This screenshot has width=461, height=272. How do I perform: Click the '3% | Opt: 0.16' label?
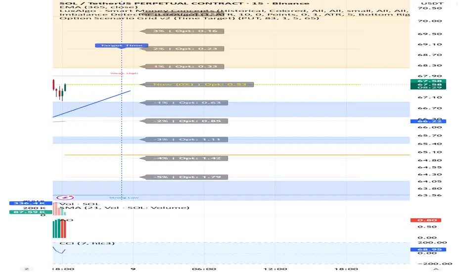182,31
